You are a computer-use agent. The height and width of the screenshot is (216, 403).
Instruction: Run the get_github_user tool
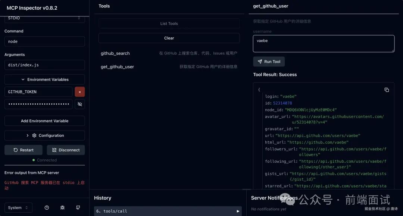pos(269,62)
